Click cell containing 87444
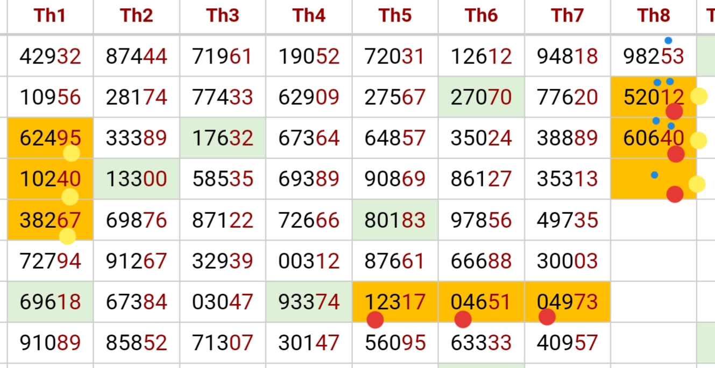This screenshot has width=715, height=368. pyautogui.click(x=136, y=56)
